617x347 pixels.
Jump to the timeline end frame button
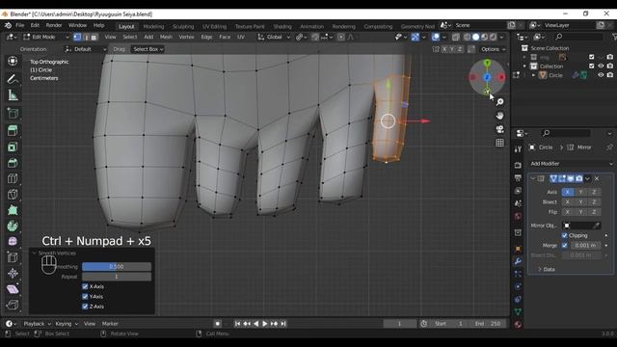[283, 324]
